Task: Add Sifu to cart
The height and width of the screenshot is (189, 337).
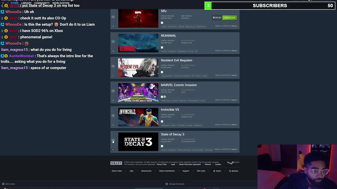Action: tap(230, 18)
